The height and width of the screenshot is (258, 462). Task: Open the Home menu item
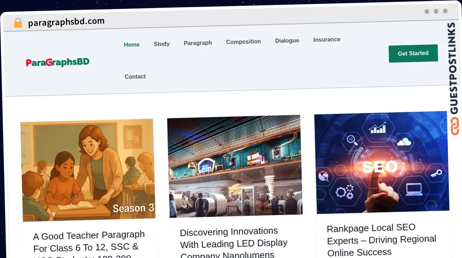132,45
